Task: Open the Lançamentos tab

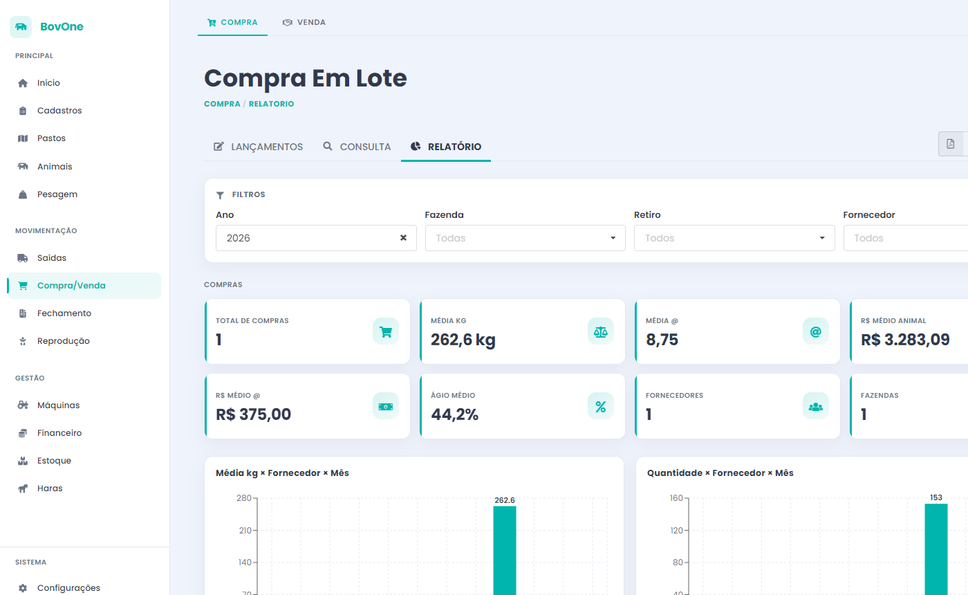Action: point(258,147)
